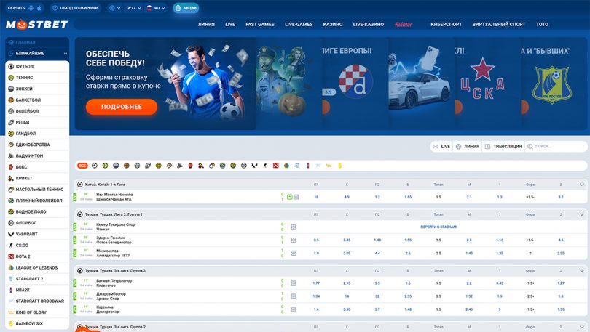Screen dimensions: 590x332
Task: Toggle the Линия events filter
Action: 468,147
